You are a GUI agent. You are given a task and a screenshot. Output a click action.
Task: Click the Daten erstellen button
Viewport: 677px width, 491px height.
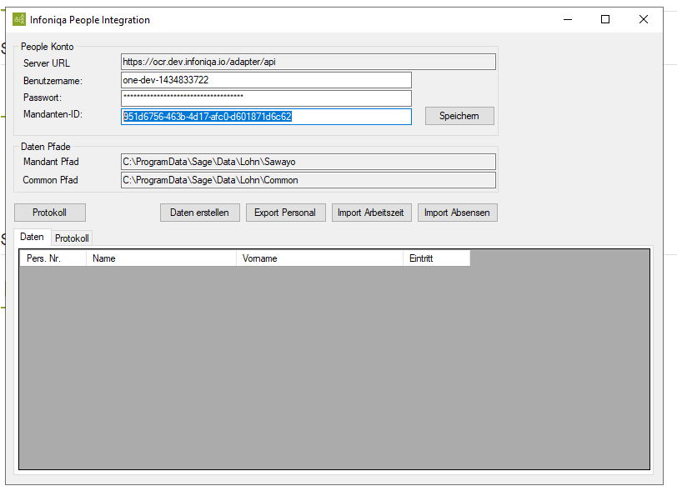199,213
